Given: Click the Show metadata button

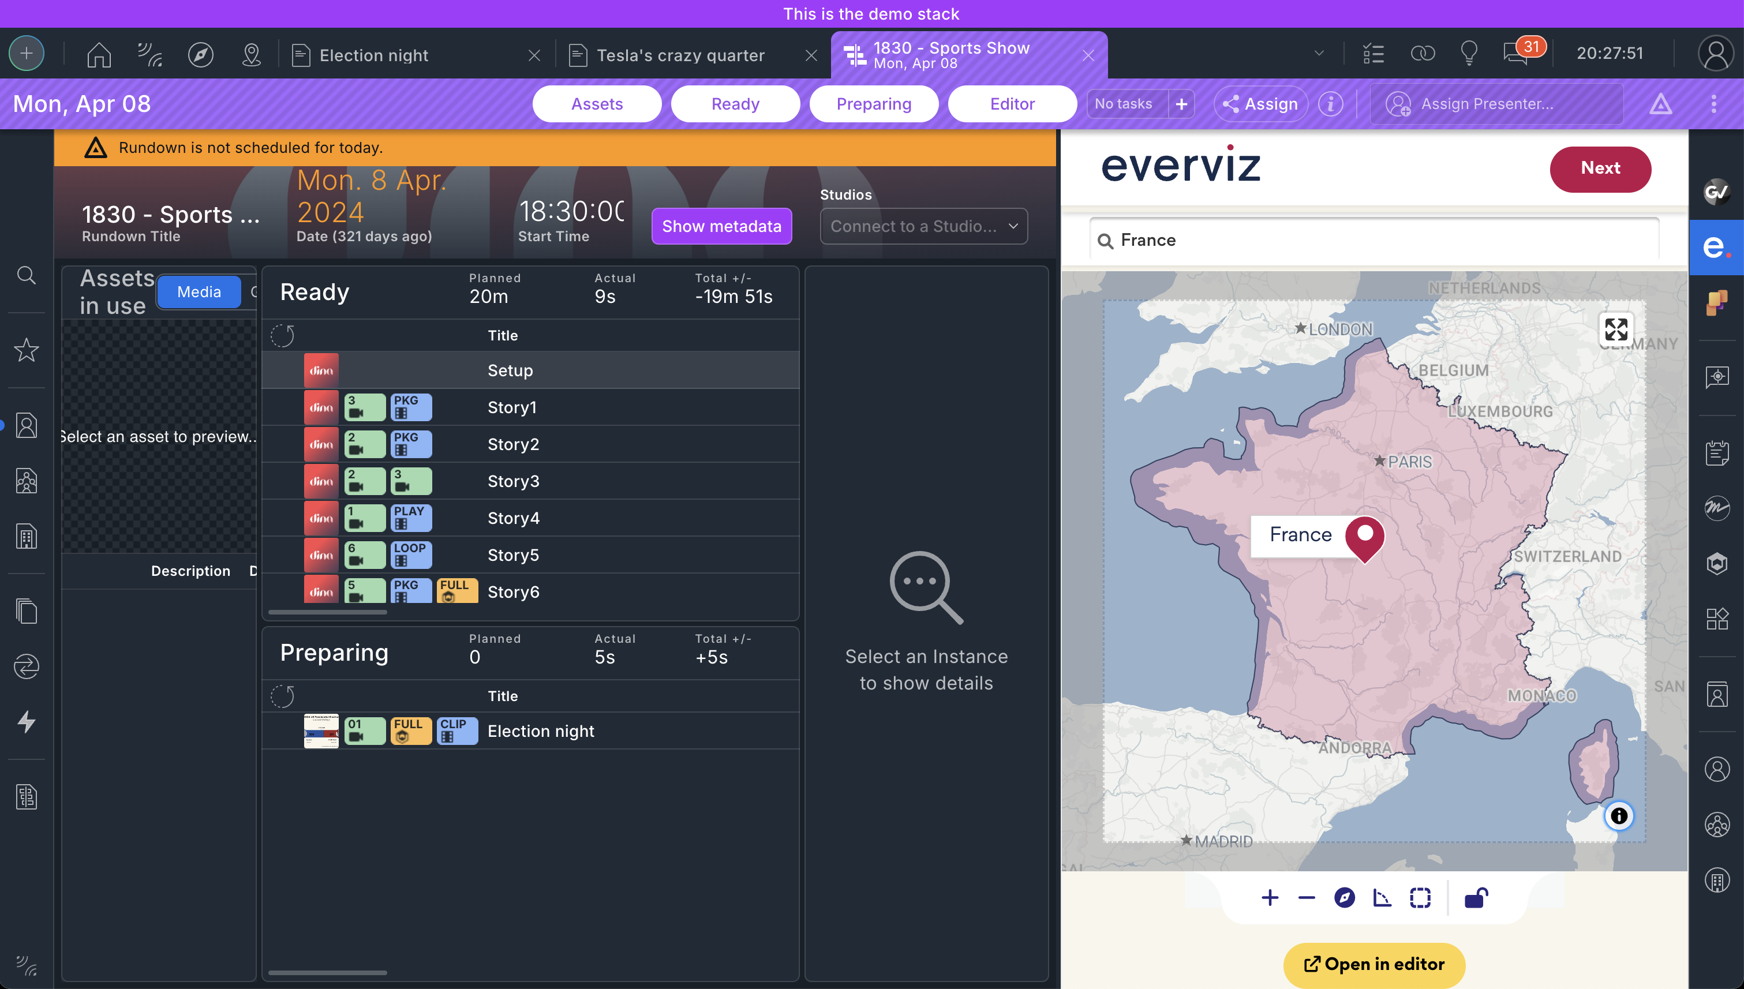Looking at the screenshot, I should [x=721, y=226].
